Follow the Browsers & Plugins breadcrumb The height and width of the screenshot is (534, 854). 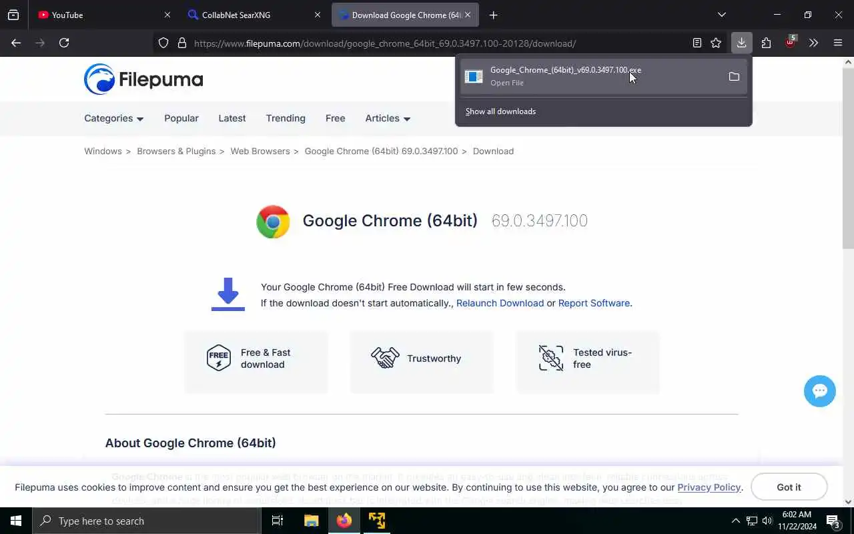[x=176, y=152]
